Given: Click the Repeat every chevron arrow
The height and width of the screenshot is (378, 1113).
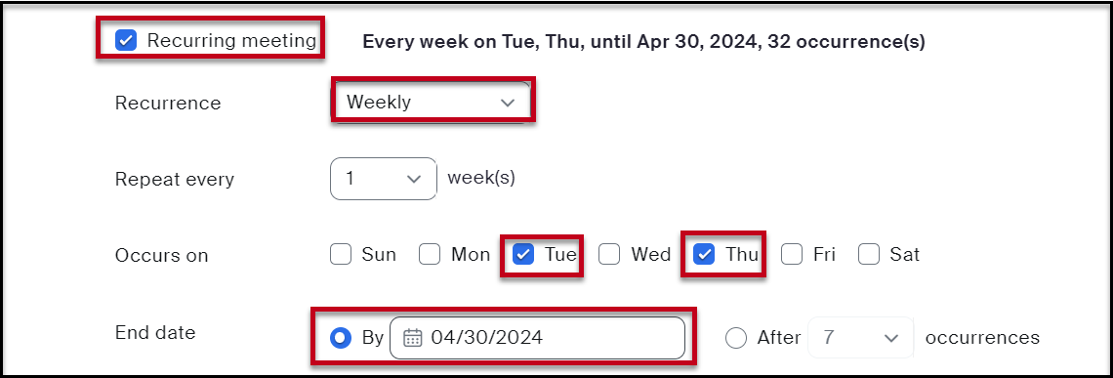Looking at the screenshot, I should [413, 179].
